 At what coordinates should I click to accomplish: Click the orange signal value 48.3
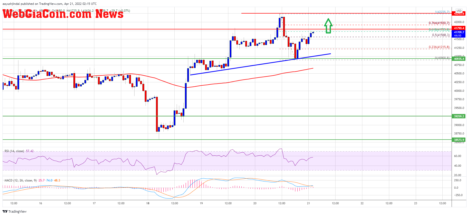(x=57, y=180)
